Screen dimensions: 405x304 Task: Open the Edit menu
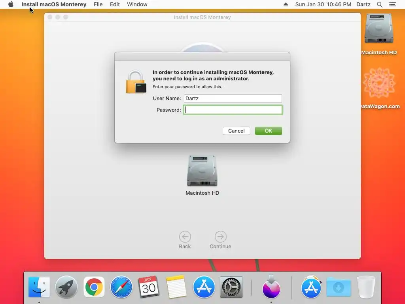(115, 4)
